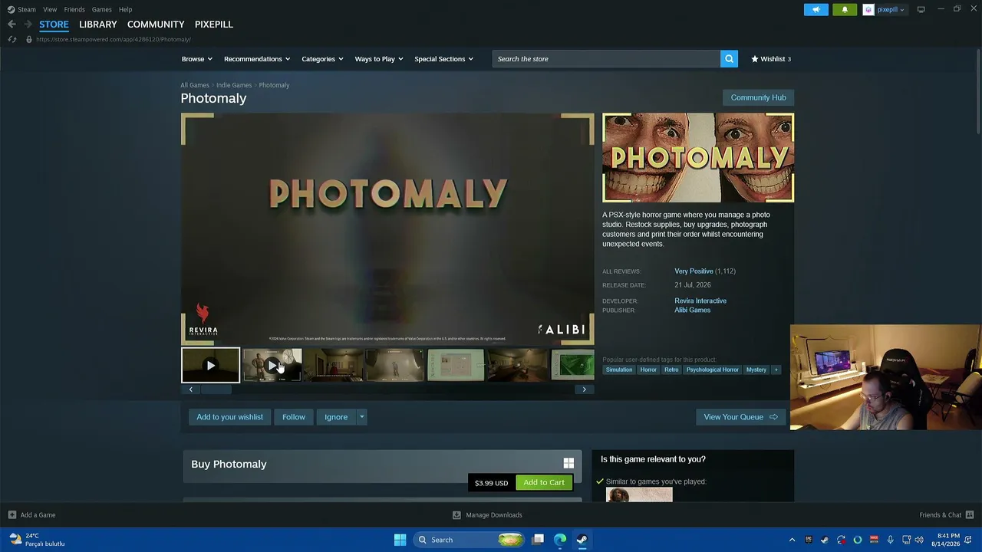Click the store URL address bar

(114, 39)
